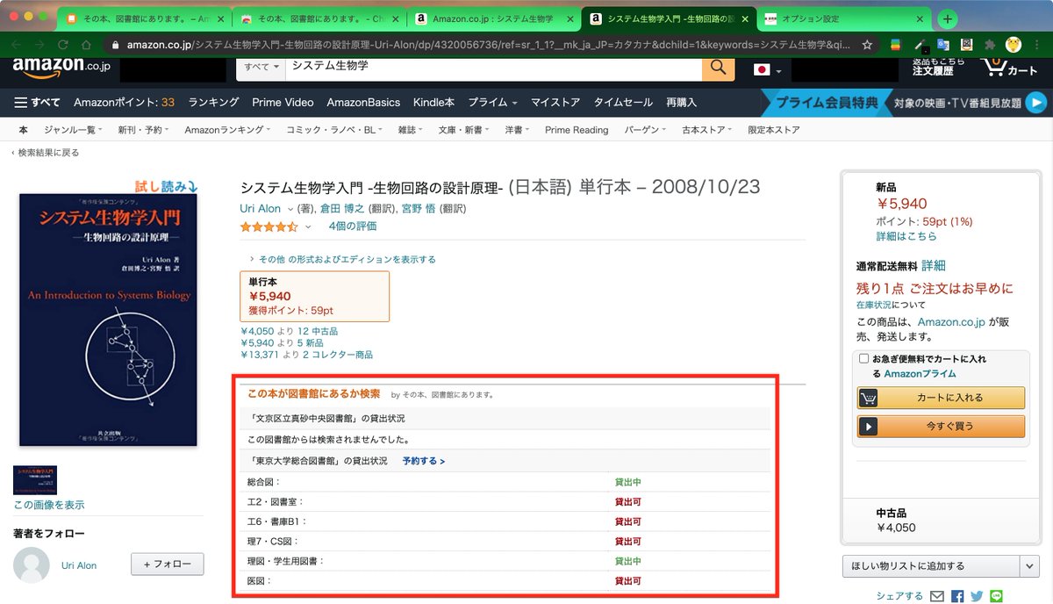1053x604 pixels.
Task: Expand ジャンル一覧 submenu
Action: (73, 130)
